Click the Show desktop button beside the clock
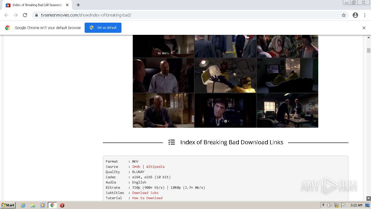The height and width of the screenshot is (209, 371). (x=368, y=205)
